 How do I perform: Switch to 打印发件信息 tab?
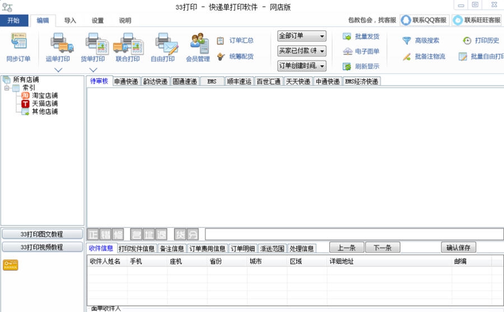(x=137, y=249)
